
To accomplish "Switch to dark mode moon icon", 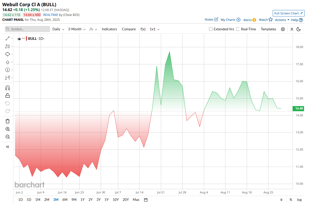I will coord(298,29).
